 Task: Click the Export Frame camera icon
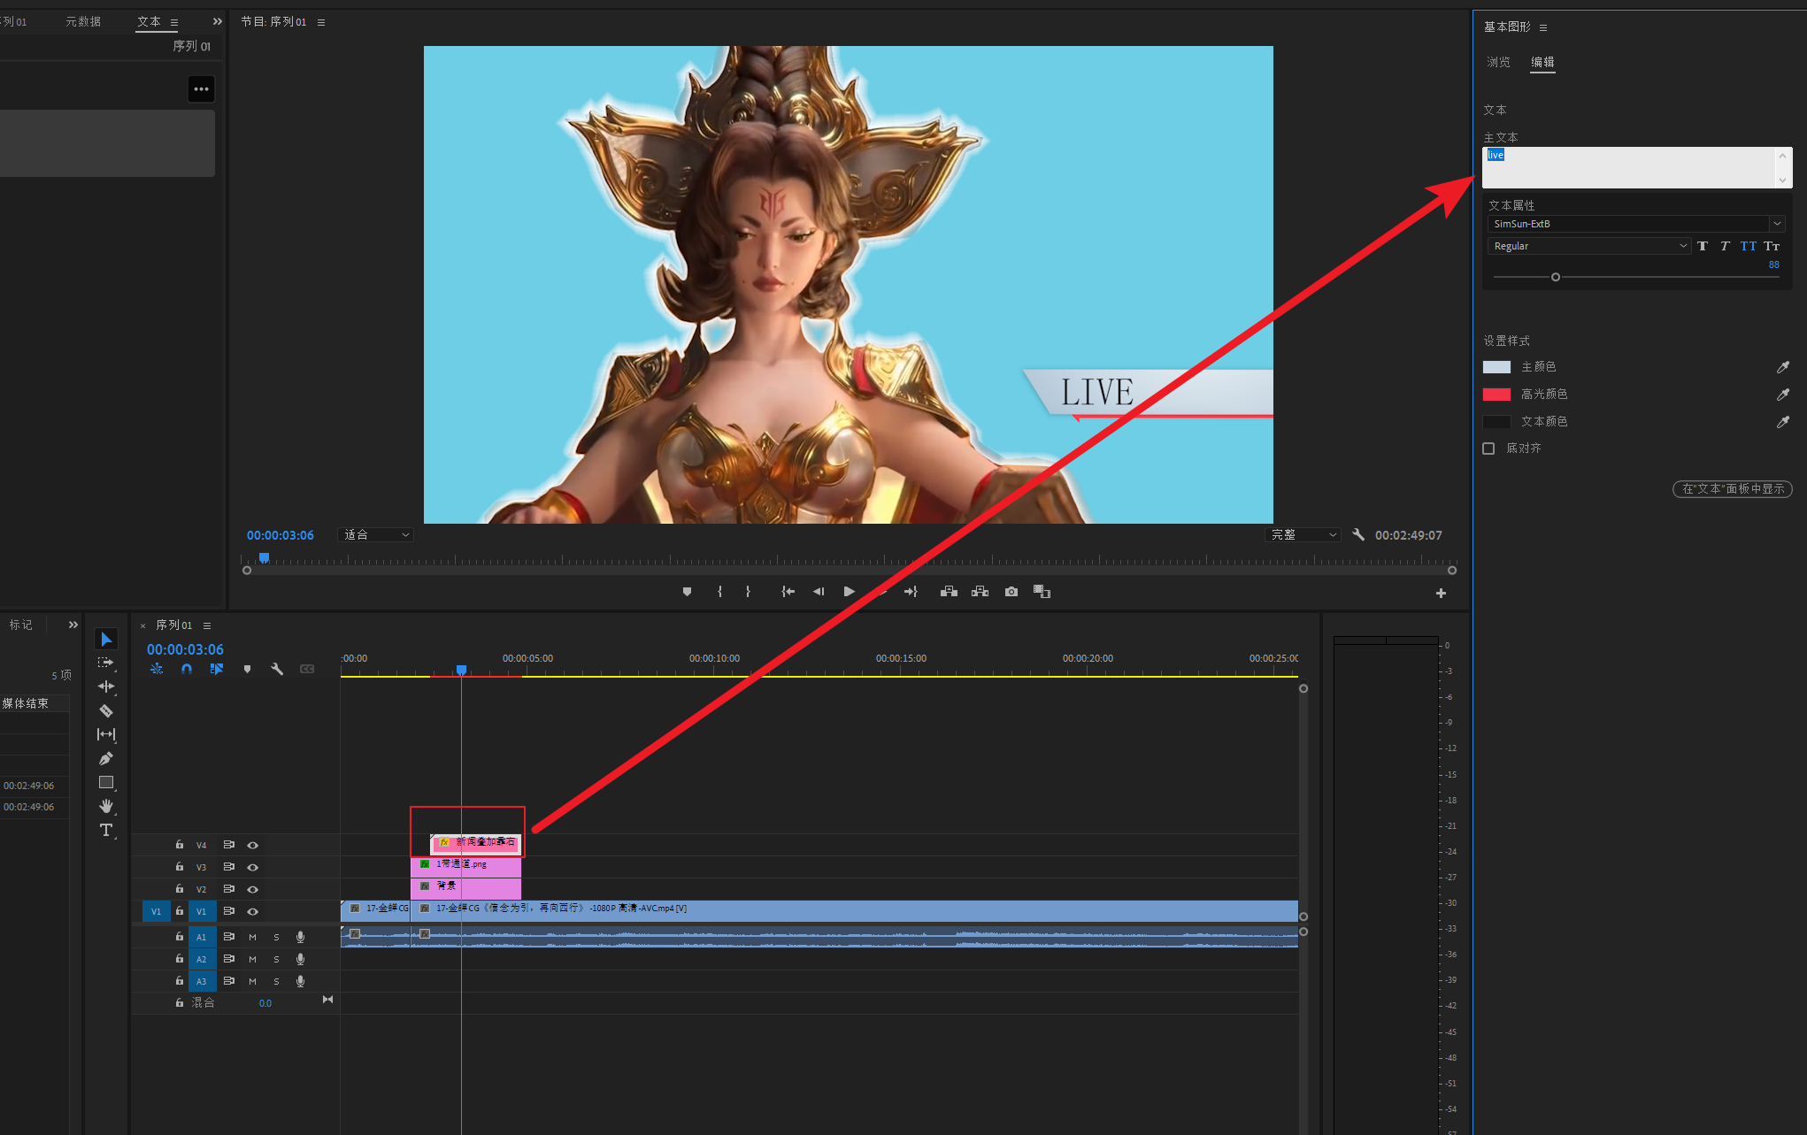click(x=1011, y=592)
